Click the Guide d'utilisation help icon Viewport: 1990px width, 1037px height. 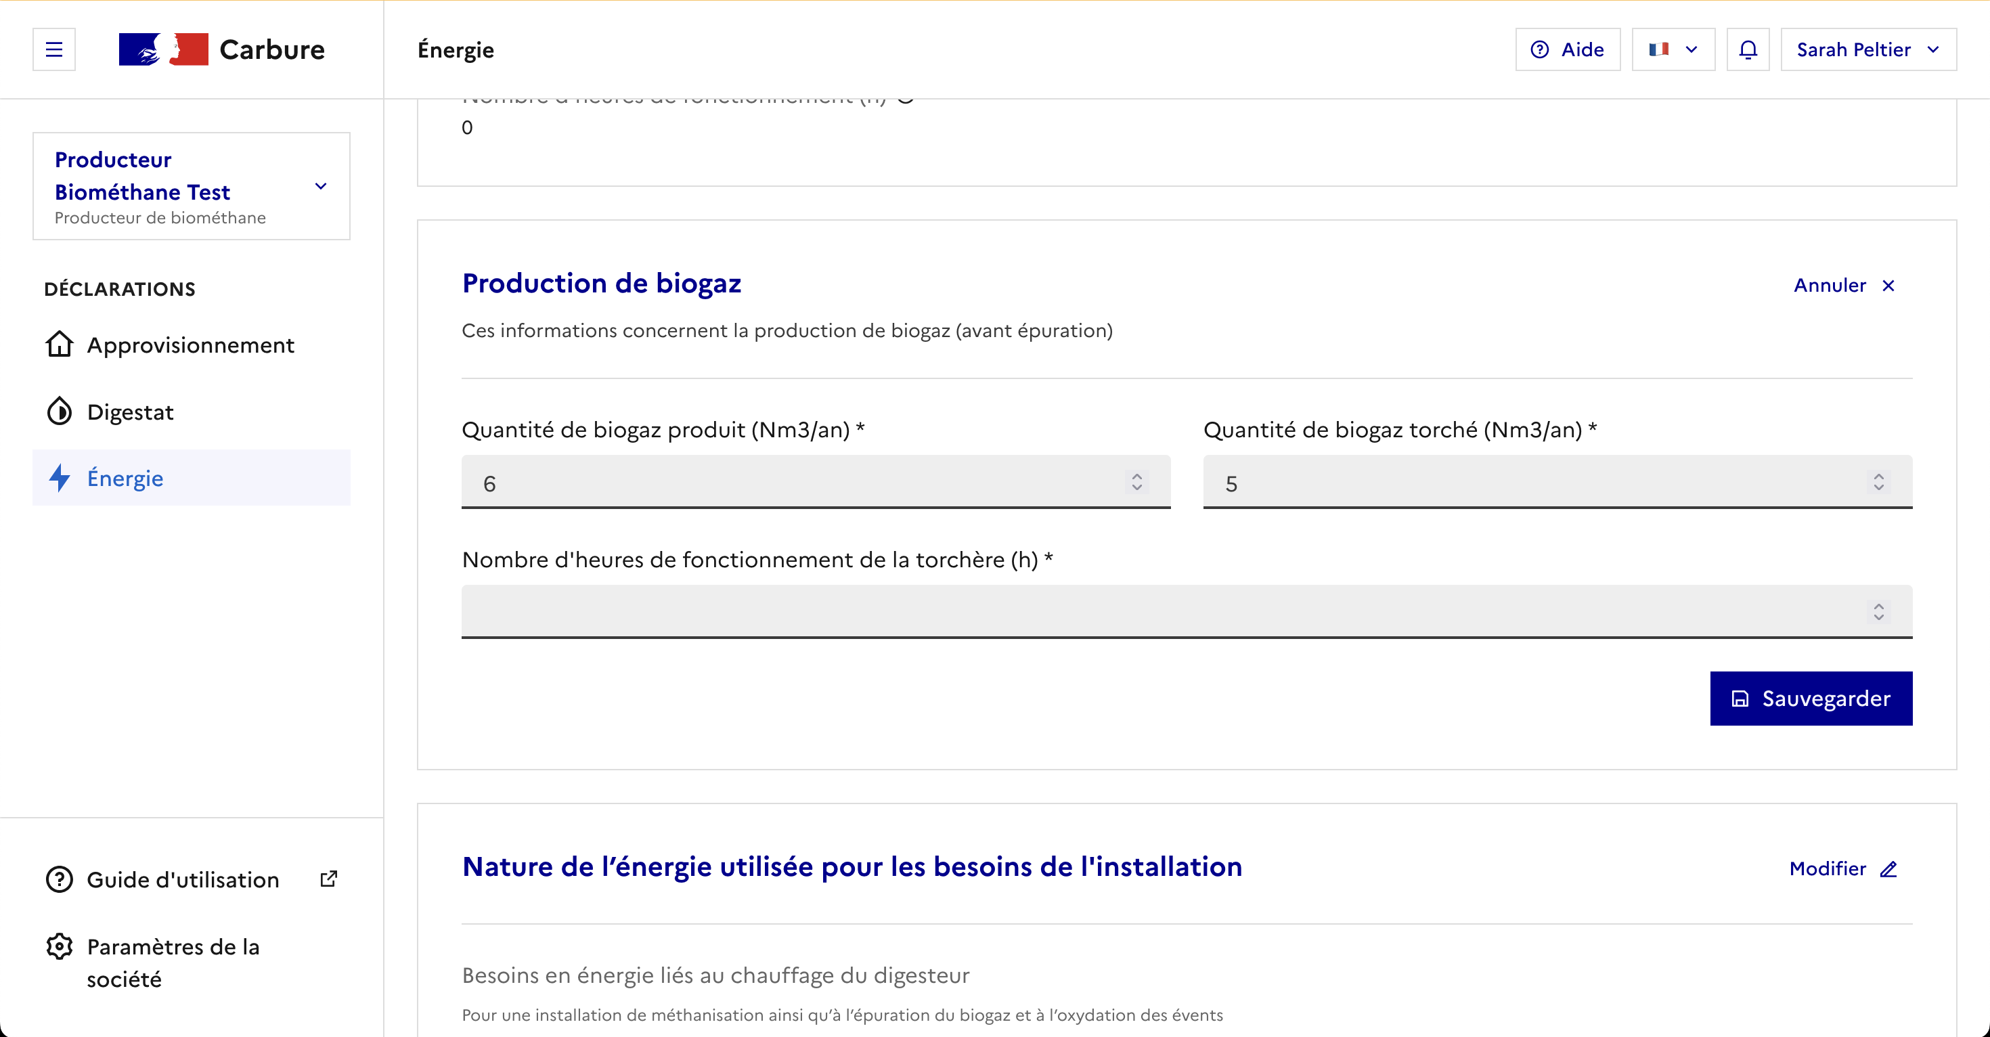[60, 879]
